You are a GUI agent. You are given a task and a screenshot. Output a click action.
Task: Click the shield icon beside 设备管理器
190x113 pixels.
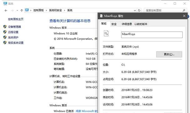pos(5,26)
